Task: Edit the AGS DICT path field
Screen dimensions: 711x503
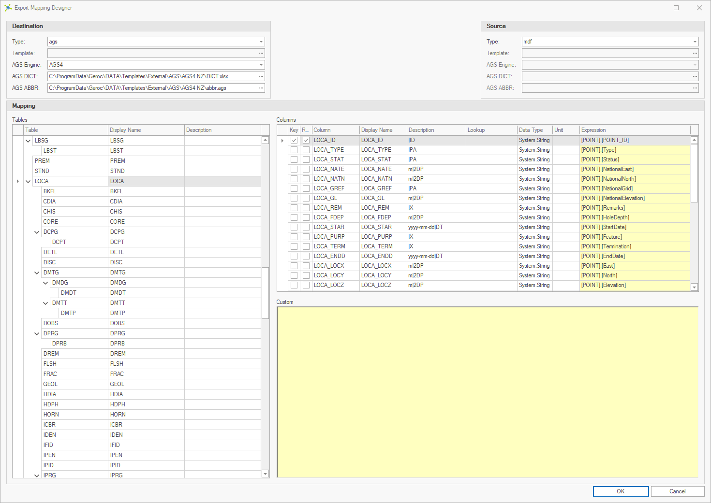Action: tap(152, 76)
